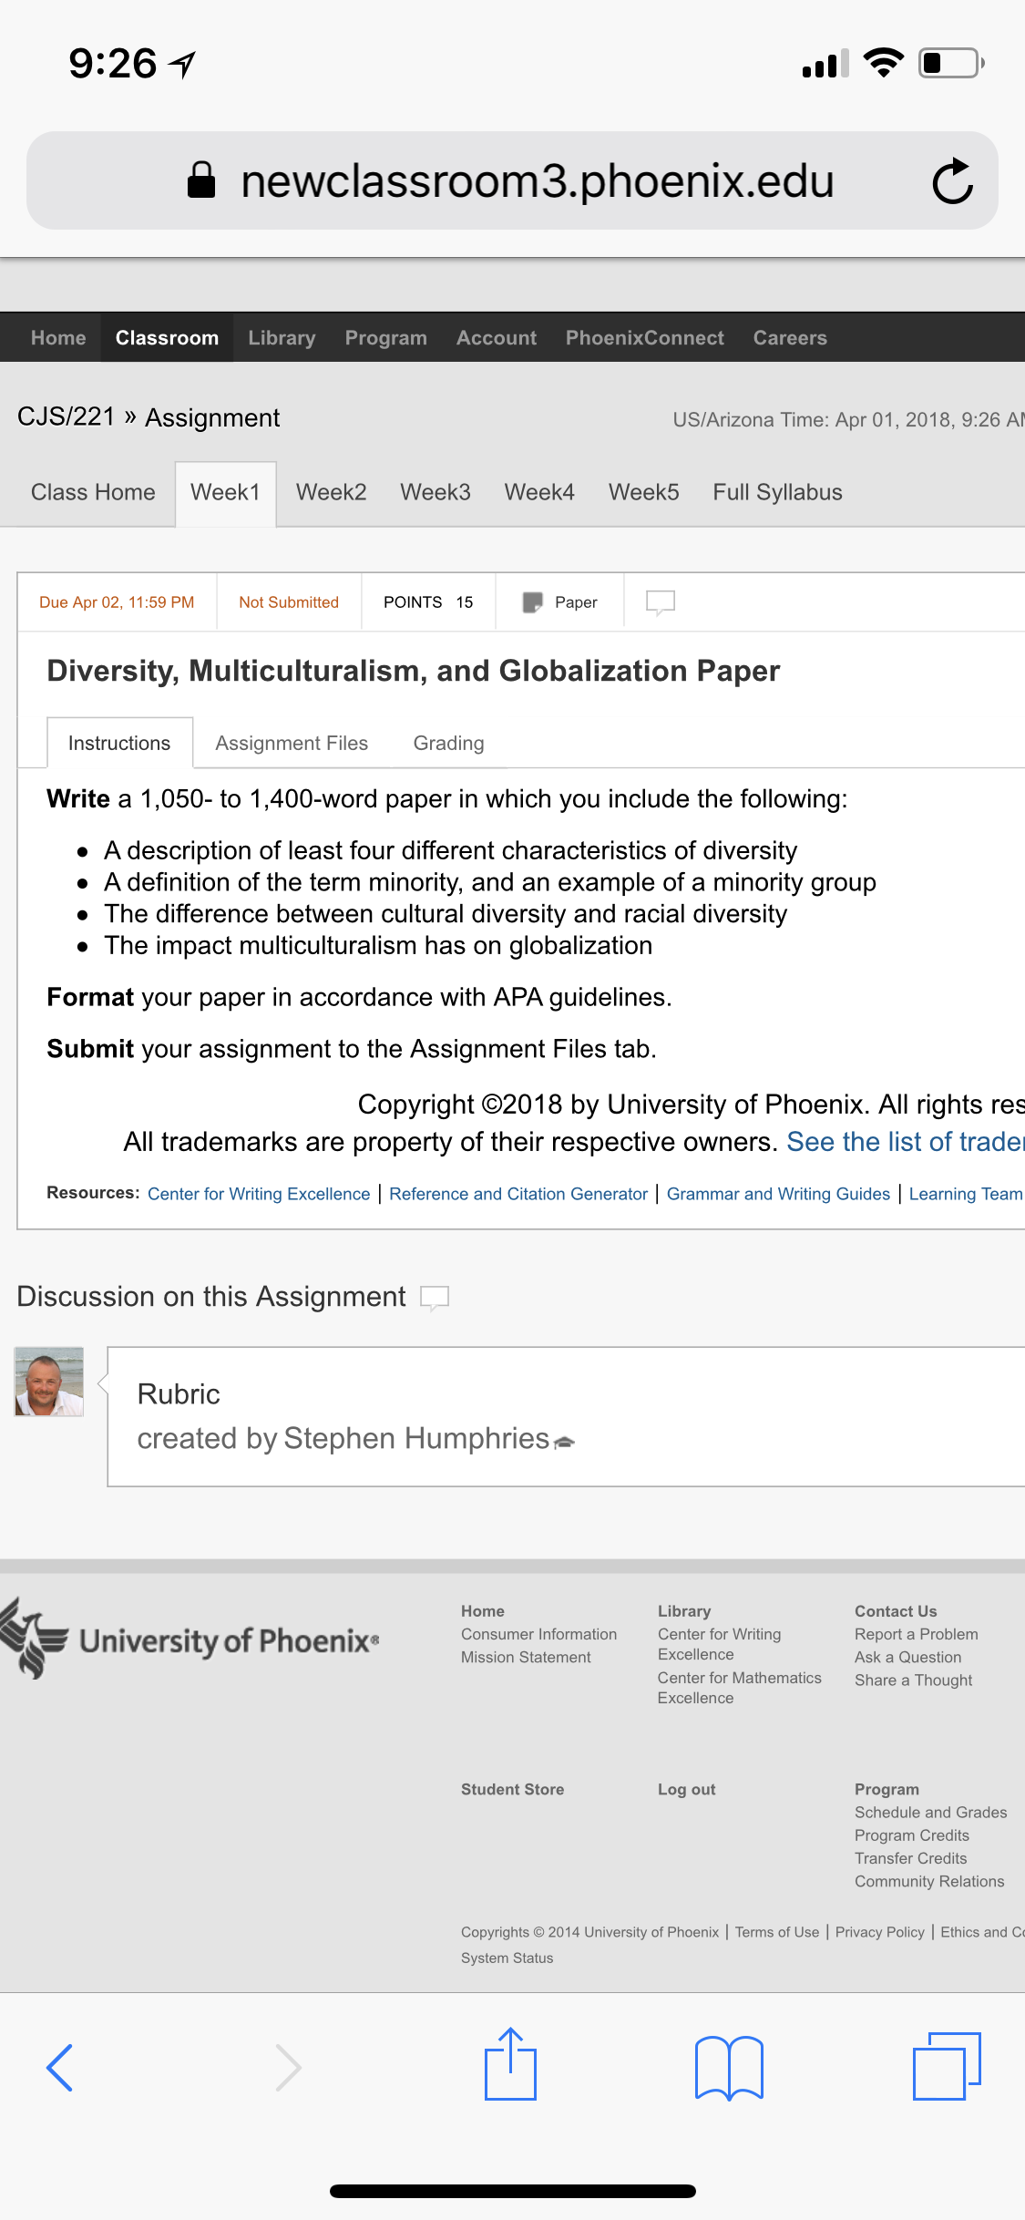Switch to the Week2 tab
The height and width of the screenshot is (2220, 1025).
(331, 492)
